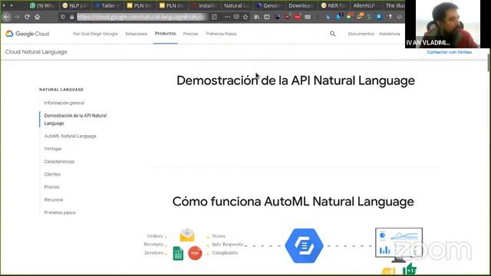Open the site security padlock info
491x276 pixels.
pyautogui.click(x=71, y=17)
